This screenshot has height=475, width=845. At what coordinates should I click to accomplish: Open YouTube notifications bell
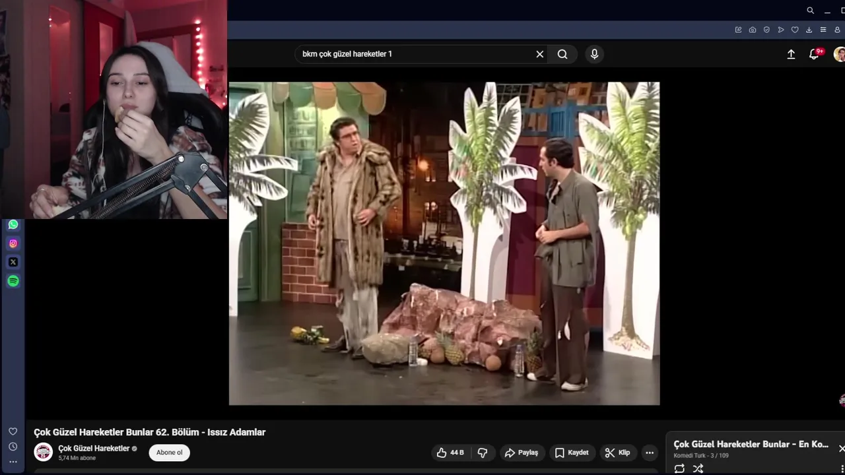[814, 54]
